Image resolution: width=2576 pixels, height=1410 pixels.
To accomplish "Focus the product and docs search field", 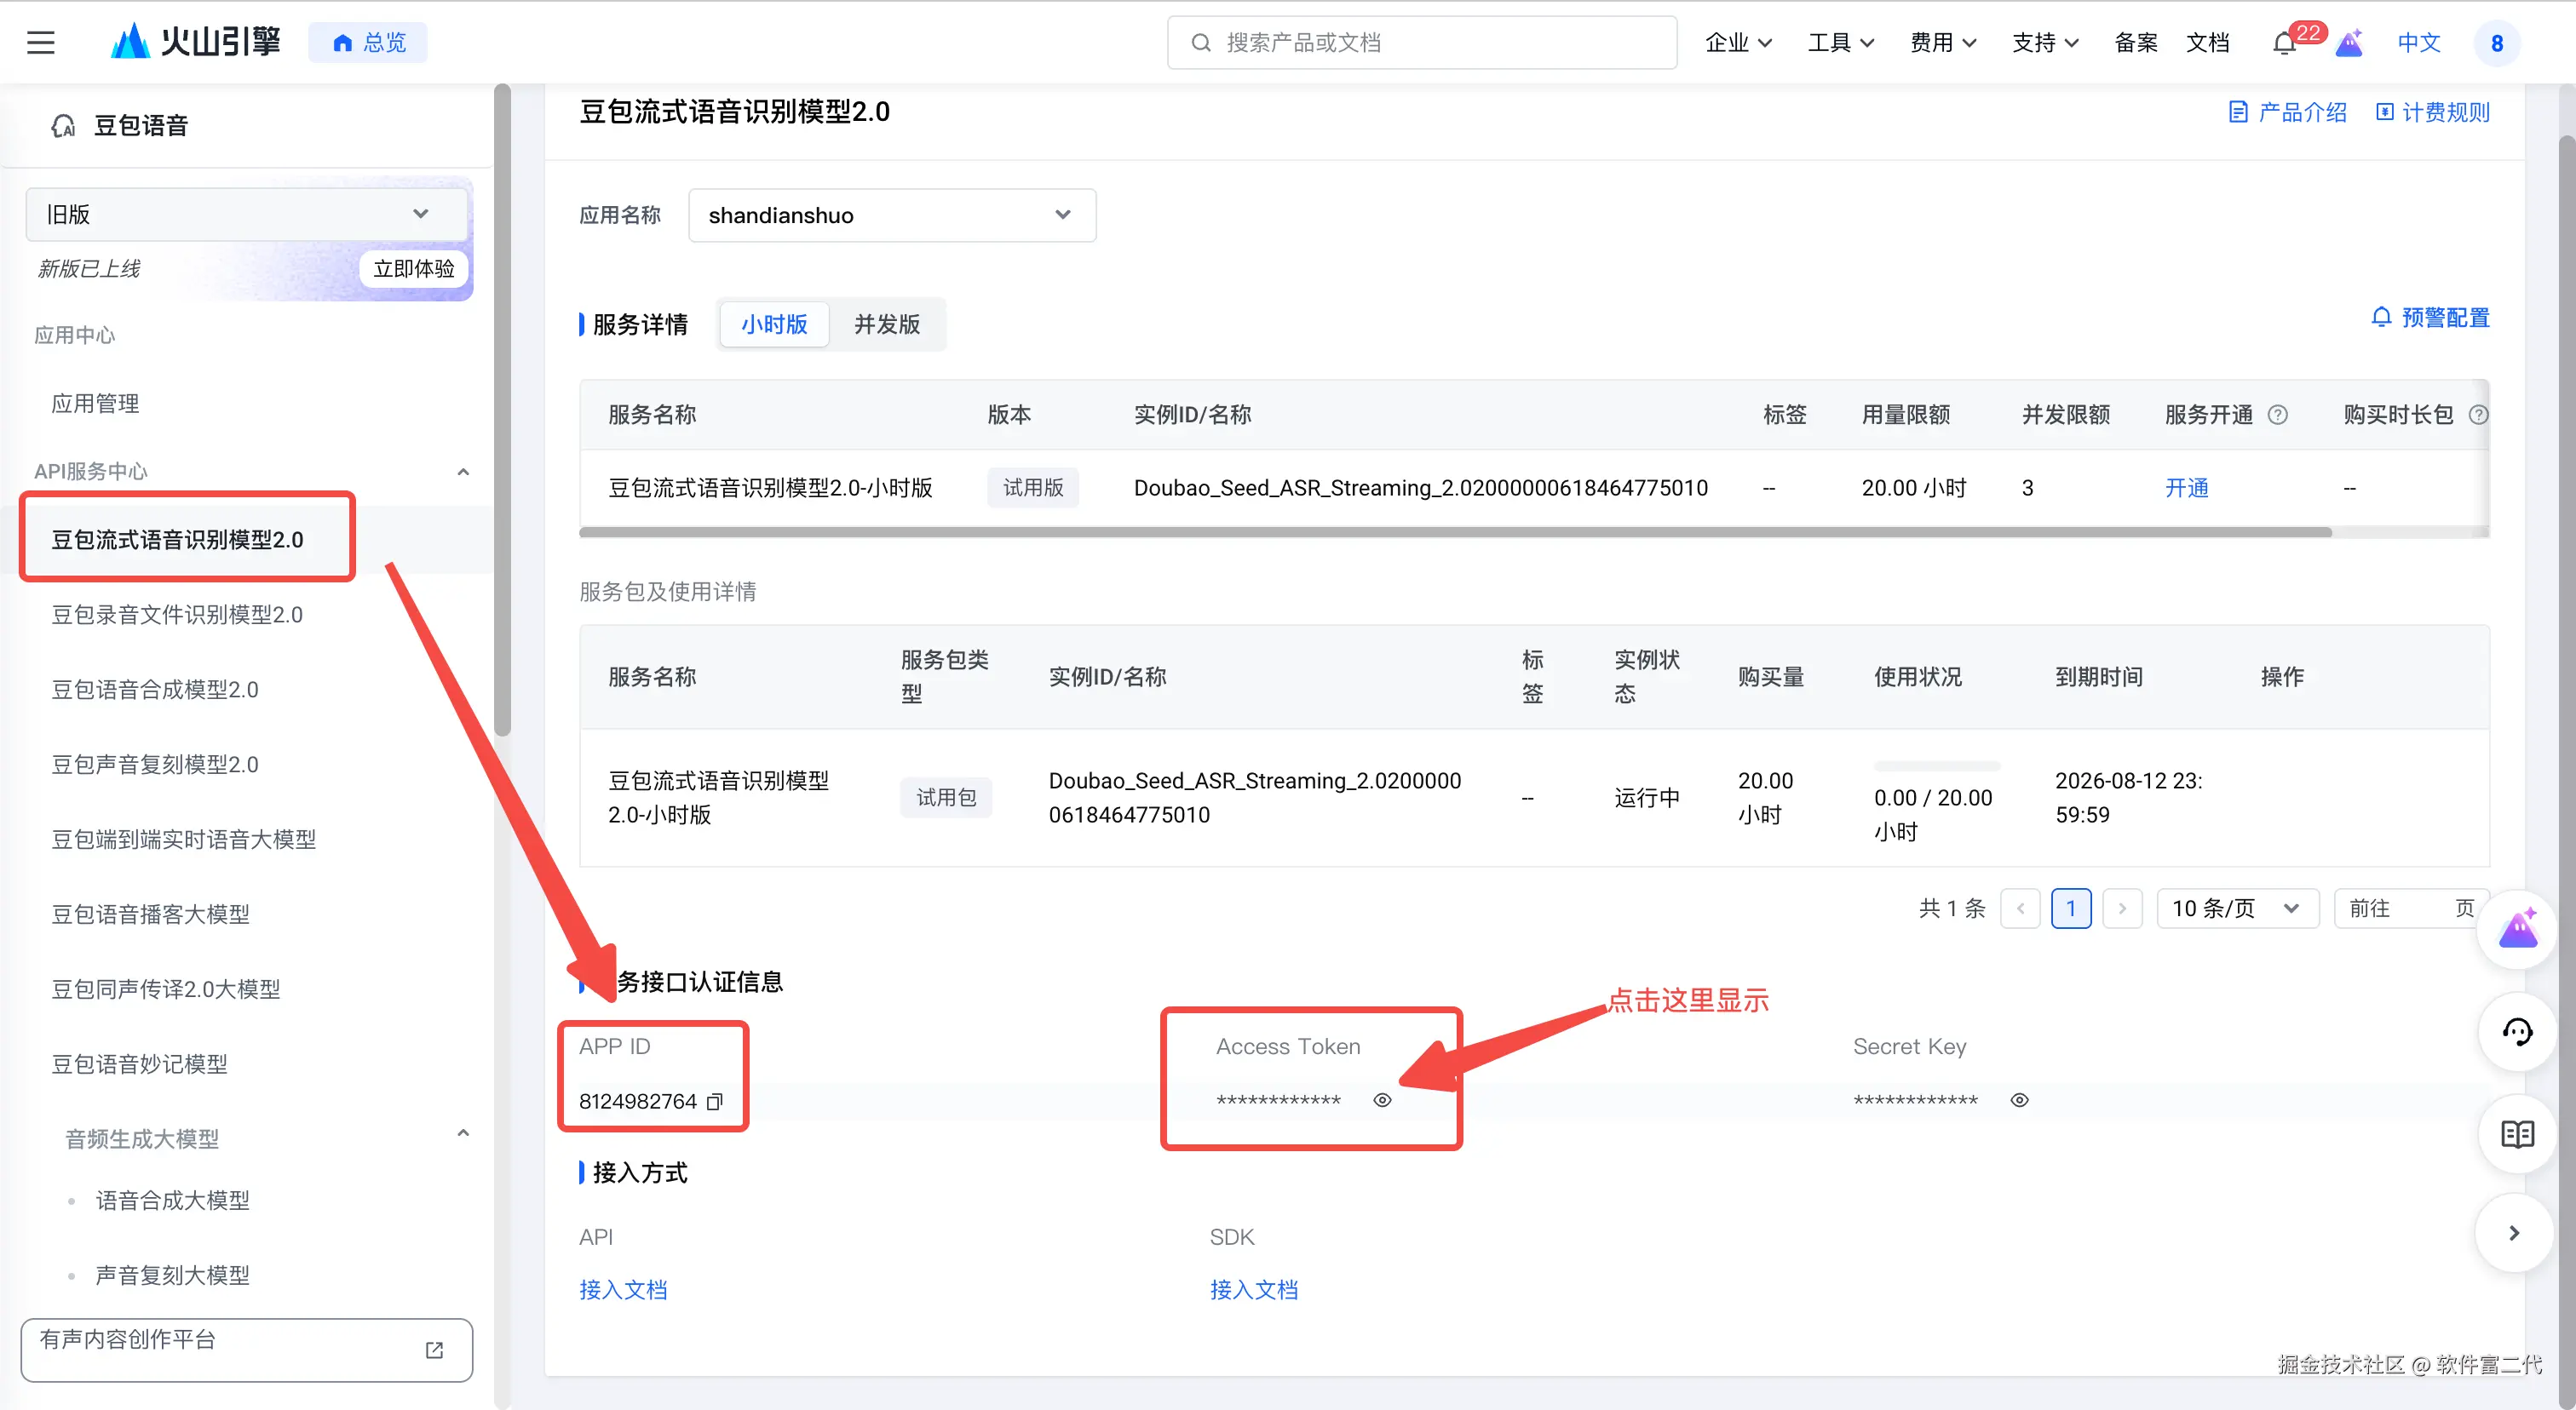I will pyautogui.click(x=1422, y=43).
